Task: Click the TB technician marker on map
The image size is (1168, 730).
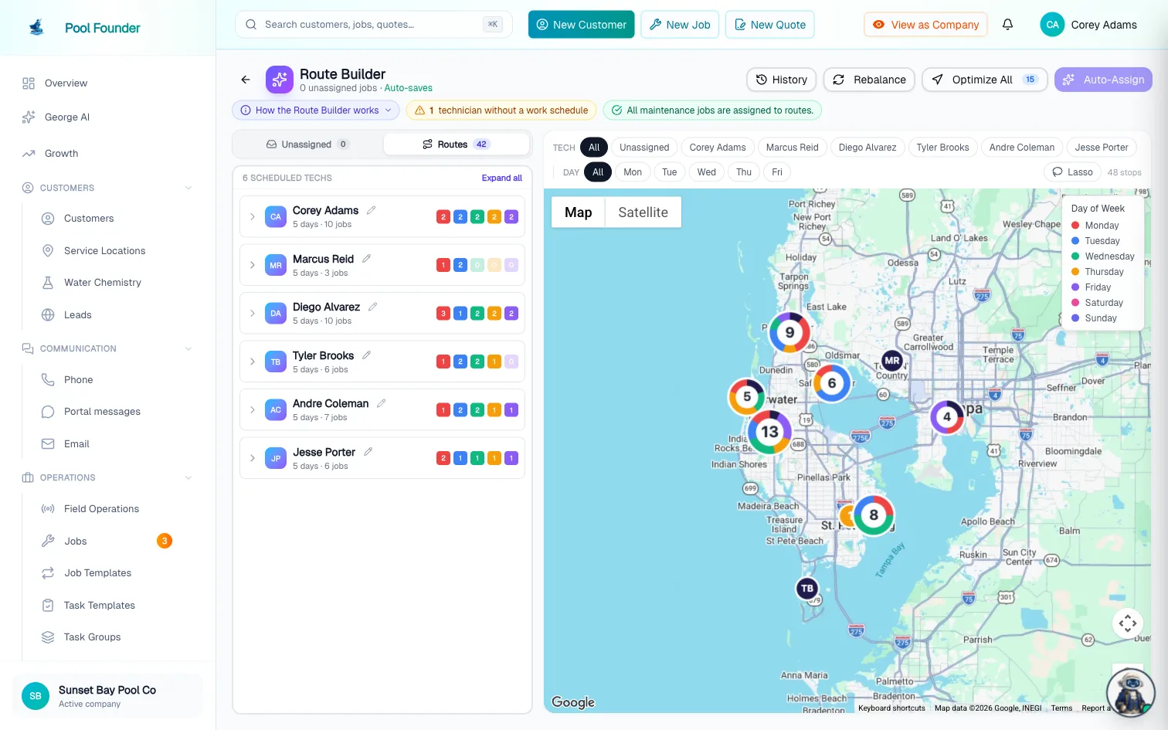Action: click(807, 589)
